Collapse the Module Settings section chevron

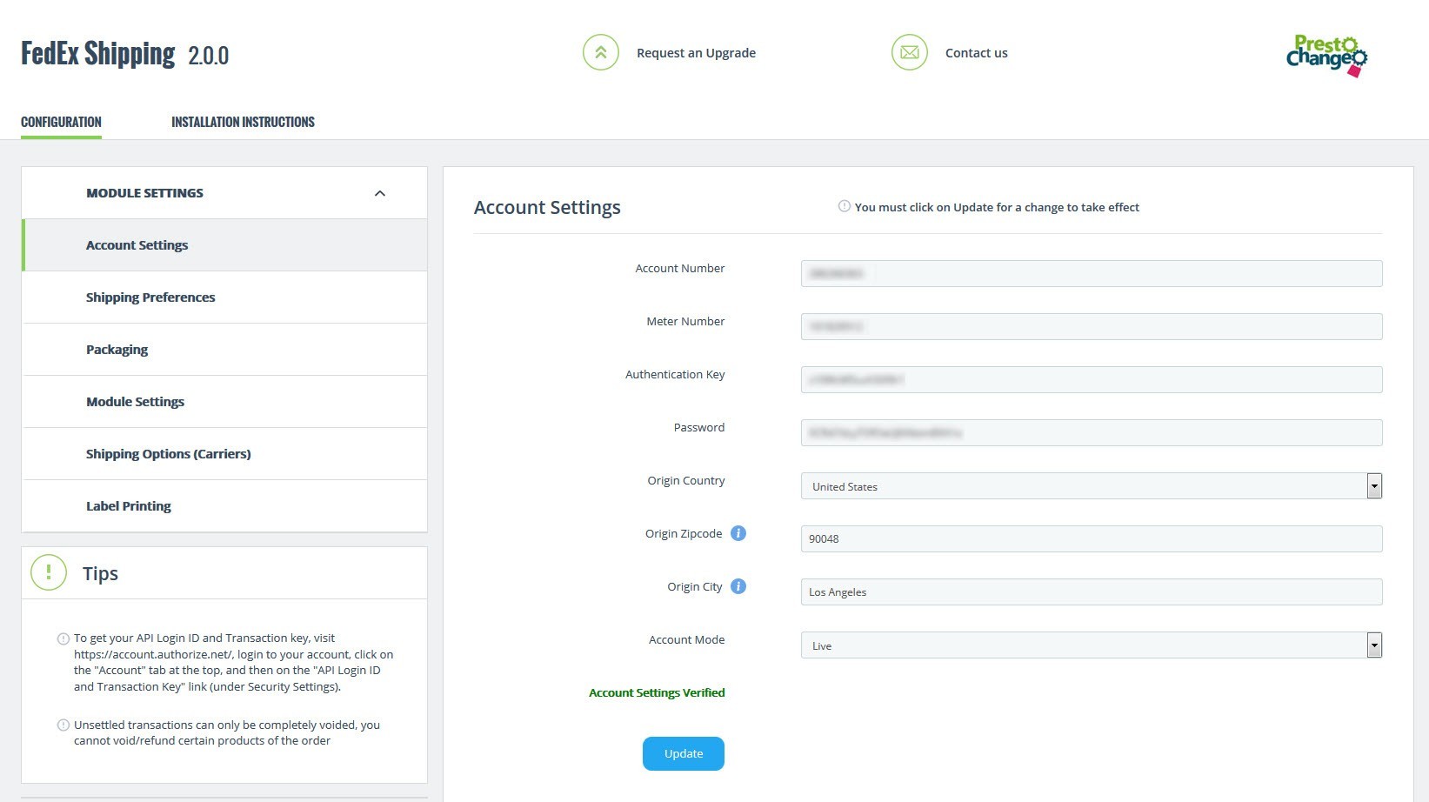[380, 193]
